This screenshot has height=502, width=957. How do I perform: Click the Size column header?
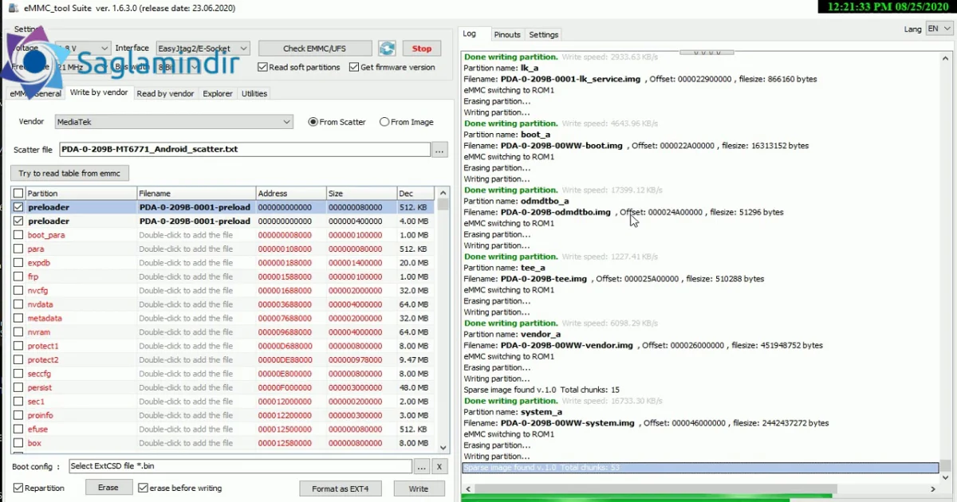click(x=361, y=194)
